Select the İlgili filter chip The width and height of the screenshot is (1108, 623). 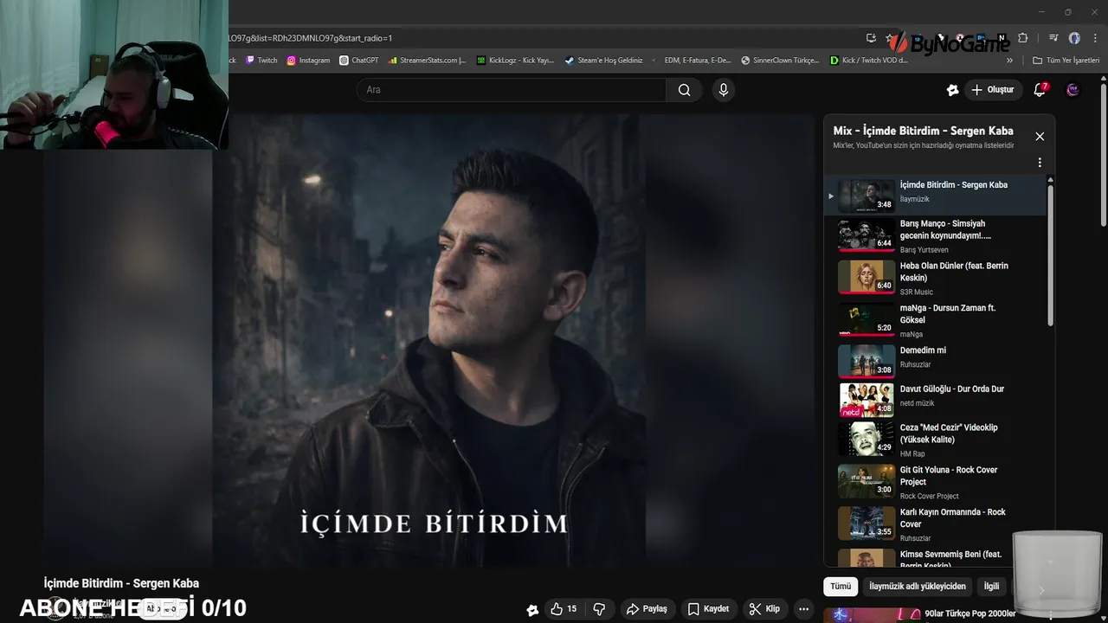[991, 586]
